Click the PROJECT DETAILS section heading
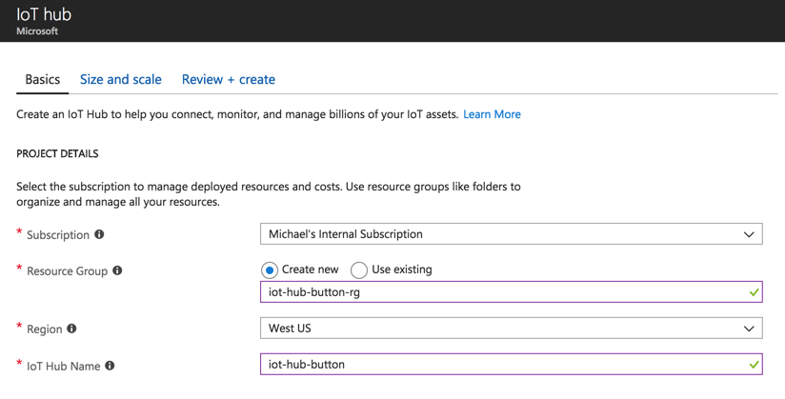785x399 pixels. tap(57, 153)
